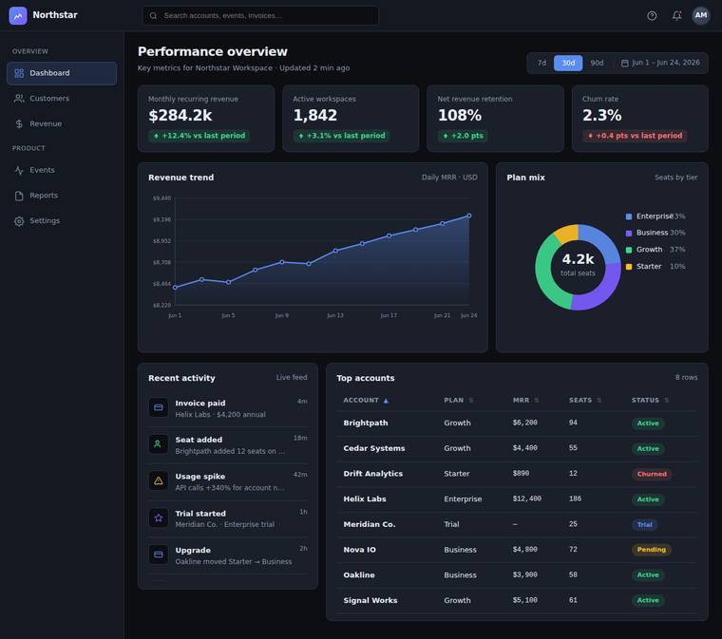Open the notifications bell icon
This screenshot has width=722, height=639.
[x=676, y=15]
